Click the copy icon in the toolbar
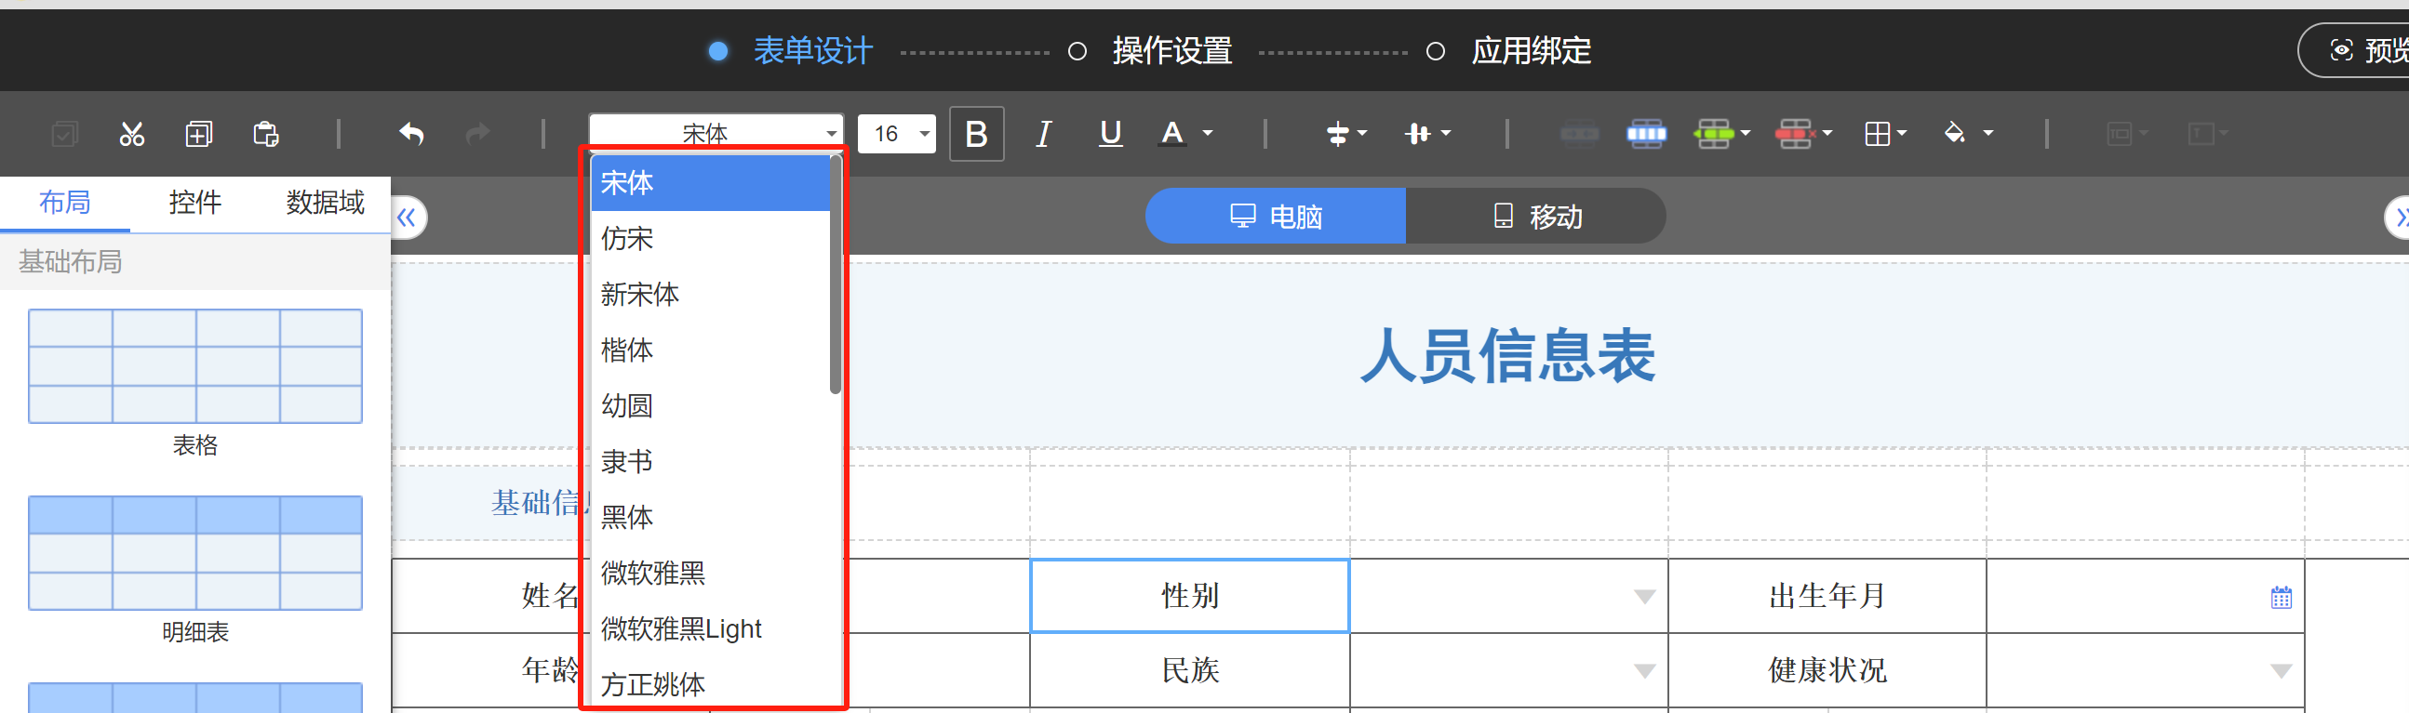The width and height of the screenshot is (2409, 713). pyautogui.click(x=198, y=135)
